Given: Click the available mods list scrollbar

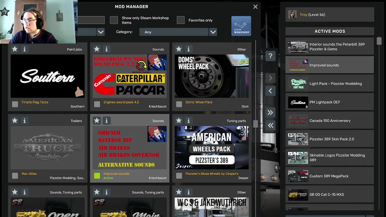Looking at the screenshot, I should pos(255,124).
